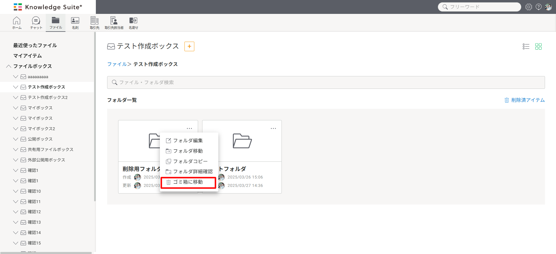Open the ホーム home icon
The image size is (556, 254).
tap(17, 23)
